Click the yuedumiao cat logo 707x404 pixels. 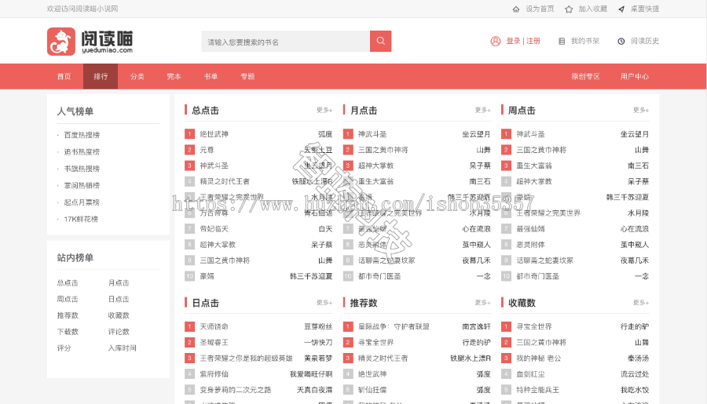[61, 42]
